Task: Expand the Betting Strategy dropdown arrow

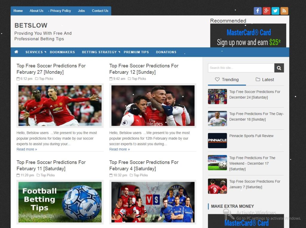Action: coord(119,52)
